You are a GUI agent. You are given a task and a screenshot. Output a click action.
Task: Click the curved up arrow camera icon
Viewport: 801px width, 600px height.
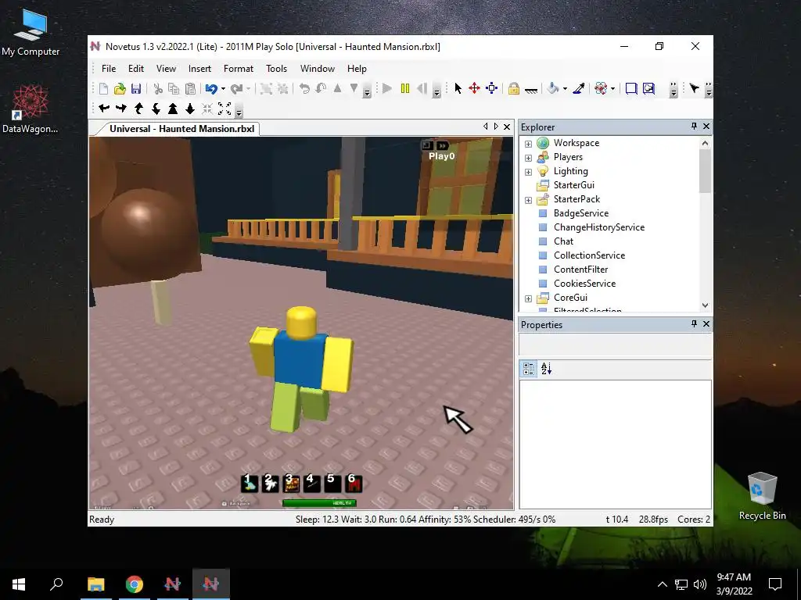pos(138,108)
